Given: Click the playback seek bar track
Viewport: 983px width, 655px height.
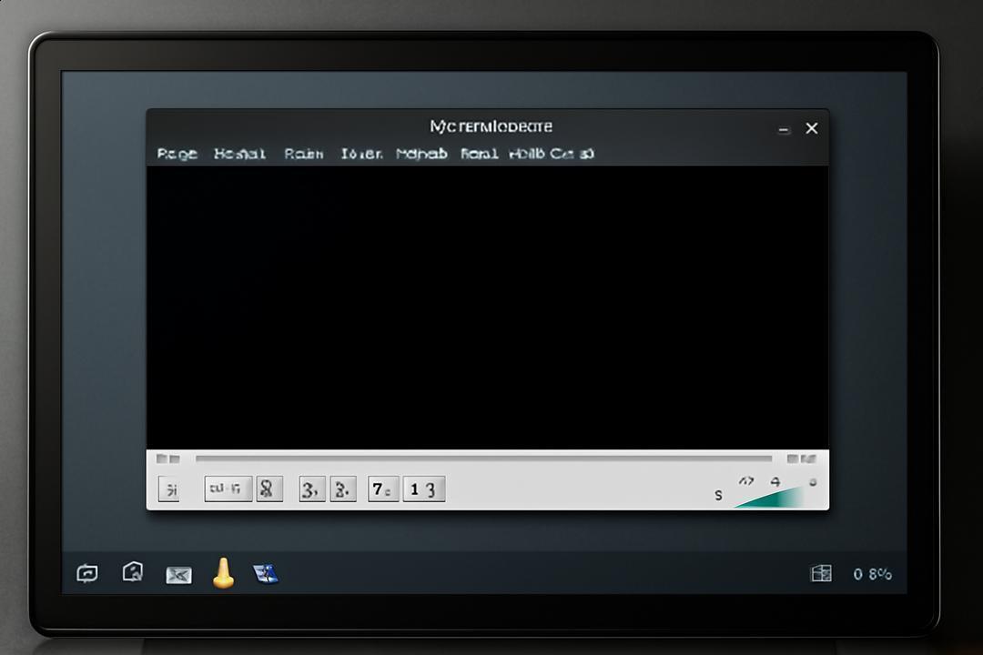Looking at the screenshot, I should [x=483, y=458].
